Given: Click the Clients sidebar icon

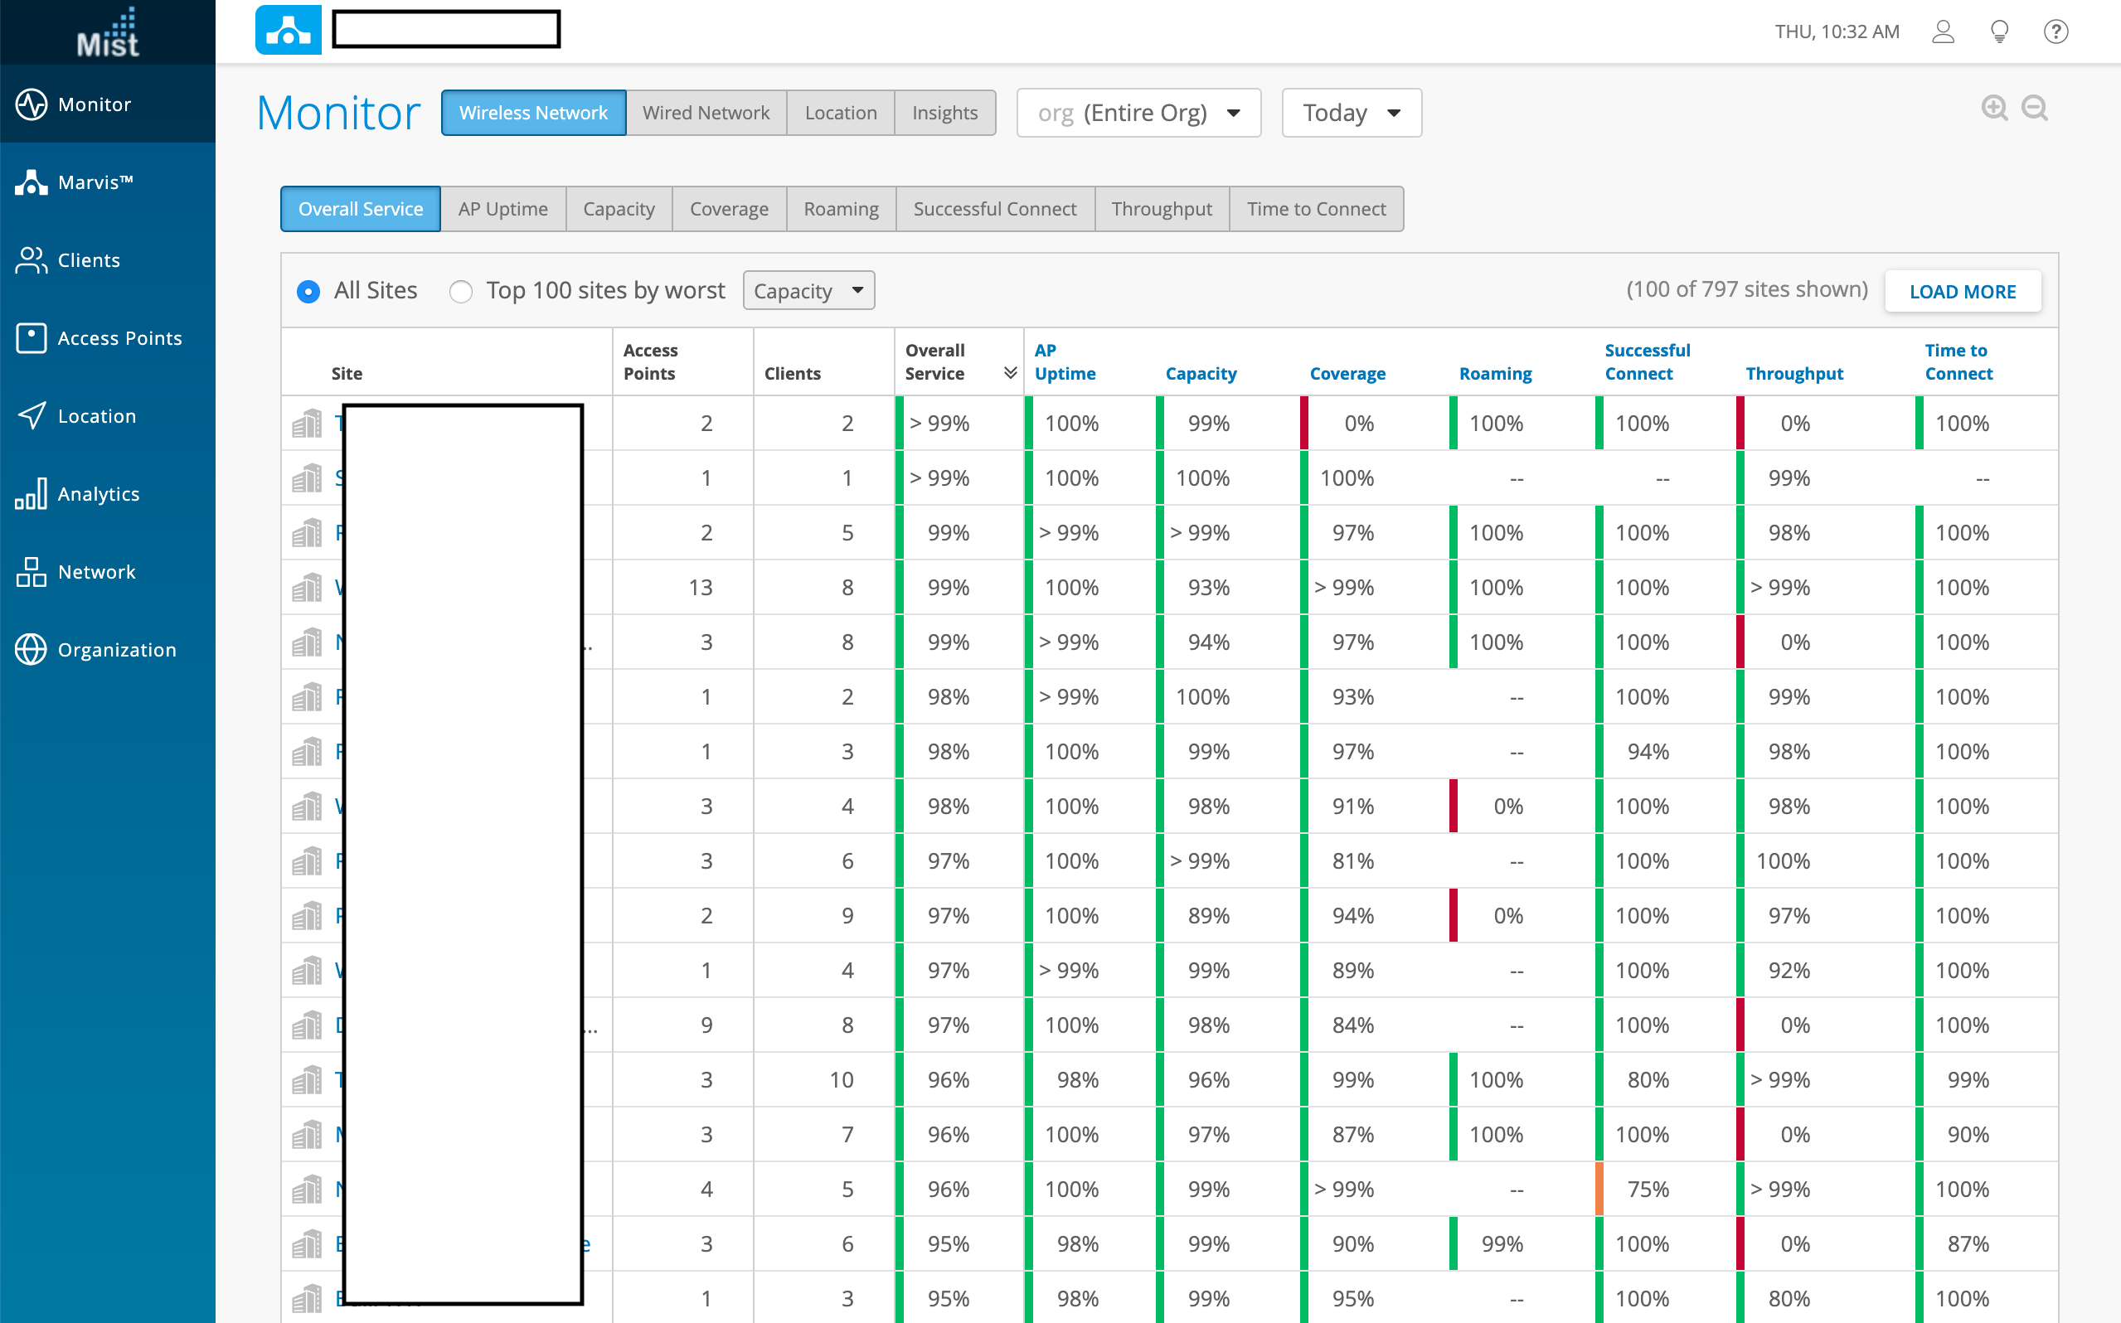Looking at the screenshot, I should pyautogui.click(x=32, y=260).
